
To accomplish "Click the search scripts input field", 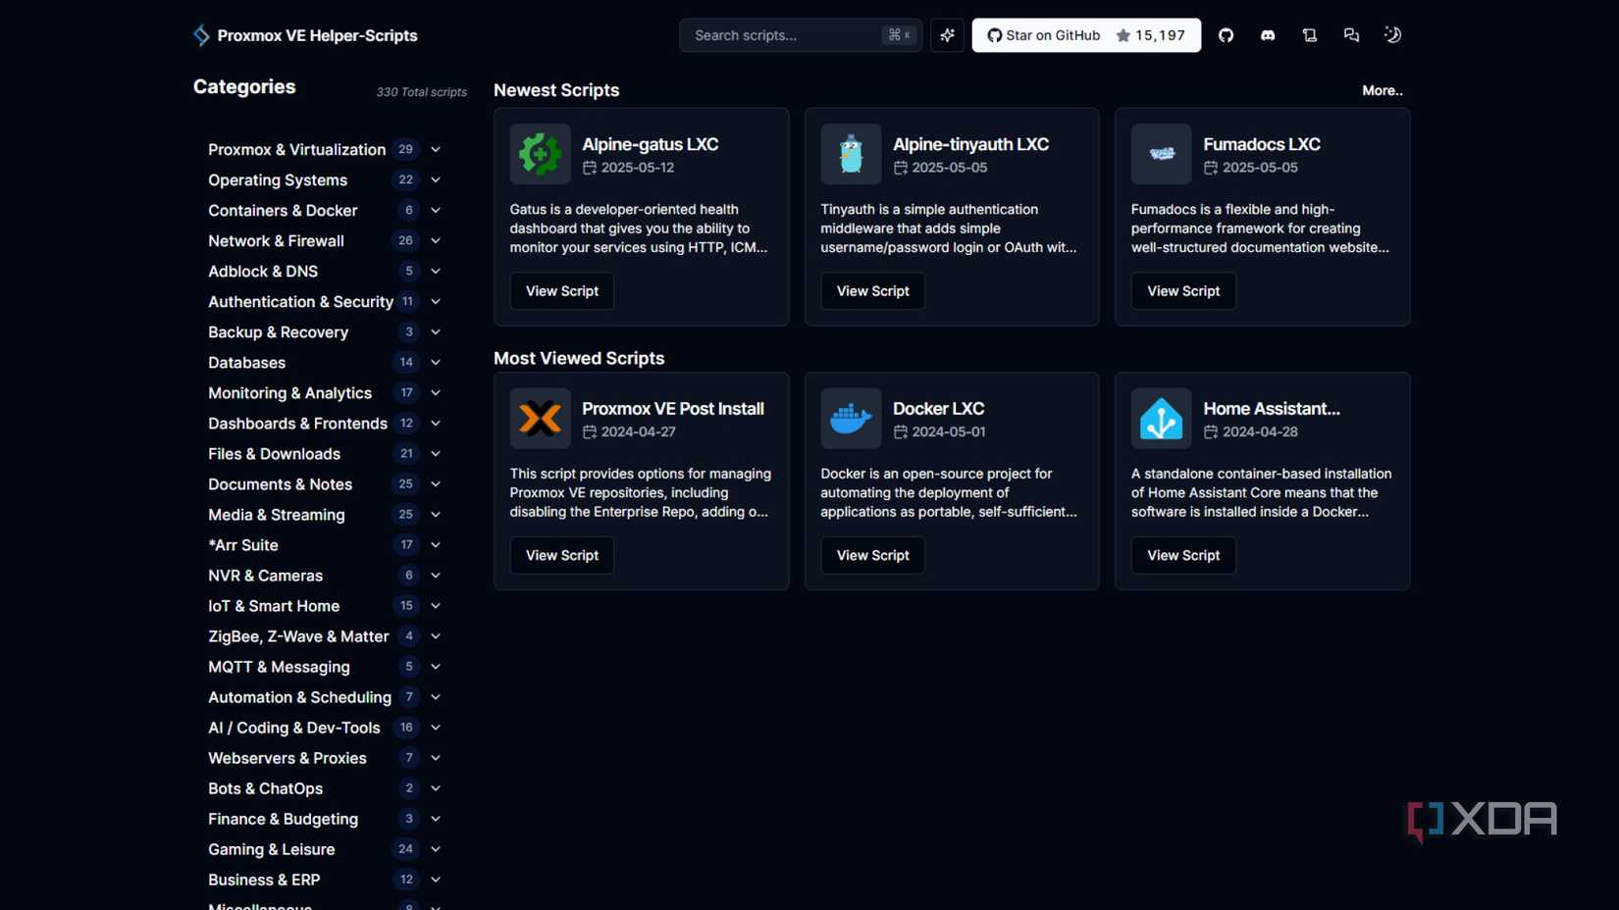I will tap(785, 34).
